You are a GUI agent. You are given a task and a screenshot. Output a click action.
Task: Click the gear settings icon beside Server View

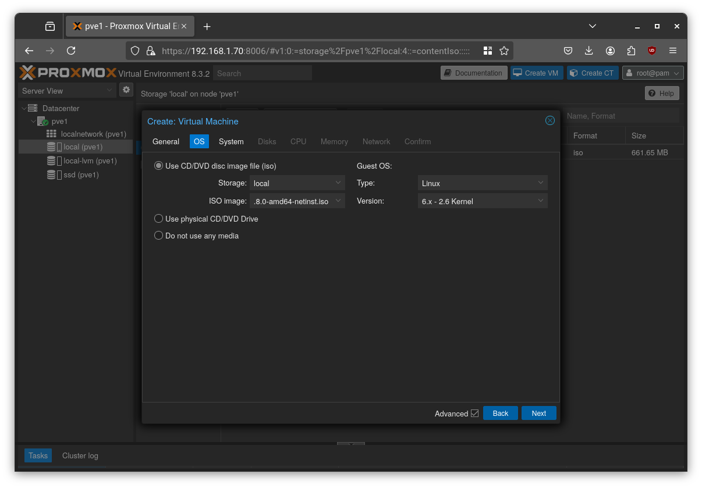click(x=126, y=90)
